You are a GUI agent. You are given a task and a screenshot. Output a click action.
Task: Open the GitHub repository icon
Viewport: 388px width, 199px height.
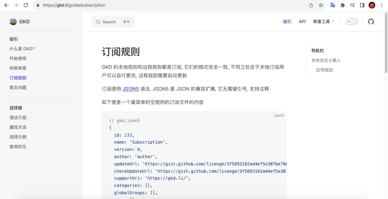371,22
